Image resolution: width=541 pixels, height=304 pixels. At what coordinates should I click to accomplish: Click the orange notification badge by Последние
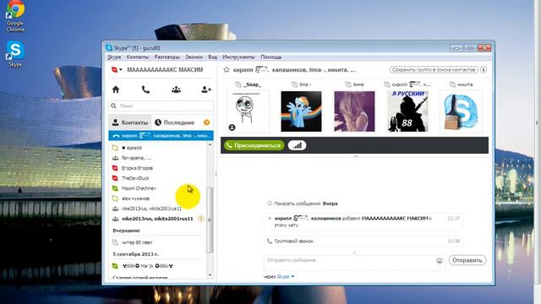(x=206, y=122)
